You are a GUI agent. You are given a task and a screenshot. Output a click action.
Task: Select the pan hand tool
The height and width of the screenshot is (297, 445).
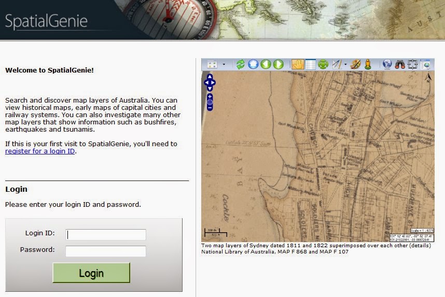[x=298, y=64]
